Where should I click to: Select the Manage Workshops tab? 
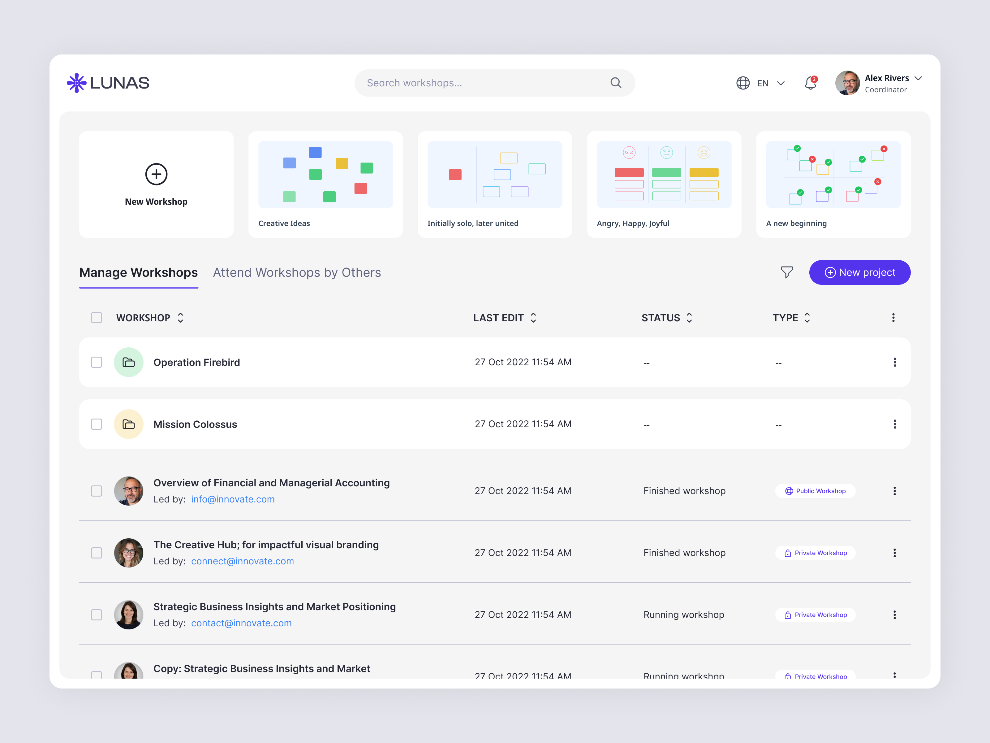139,272
